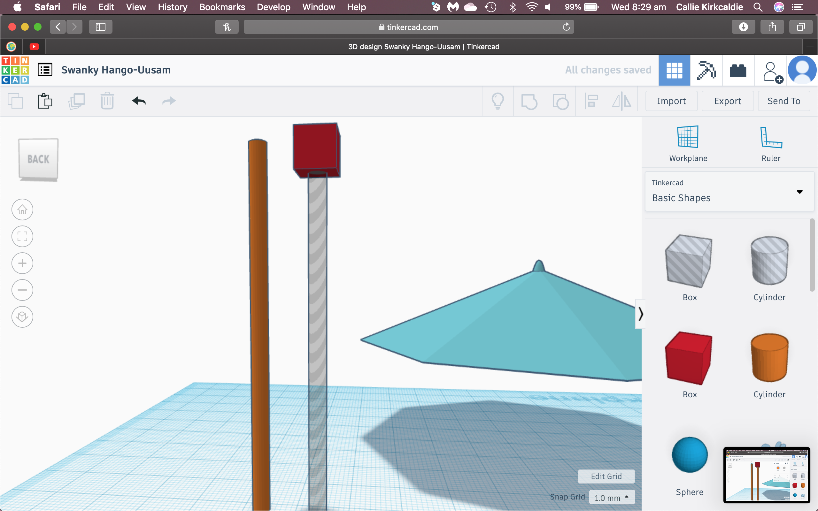Click the Home view button
The image size is (818, 511).
coord(22,210)
